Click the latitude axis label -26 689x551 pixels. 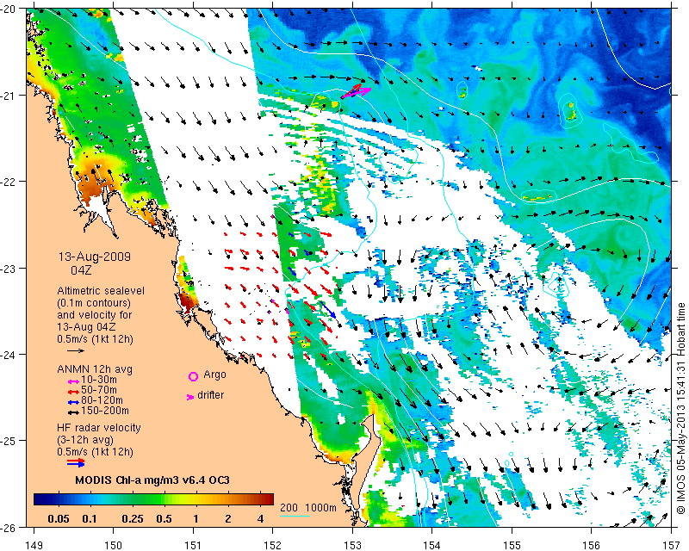point(8,527)
